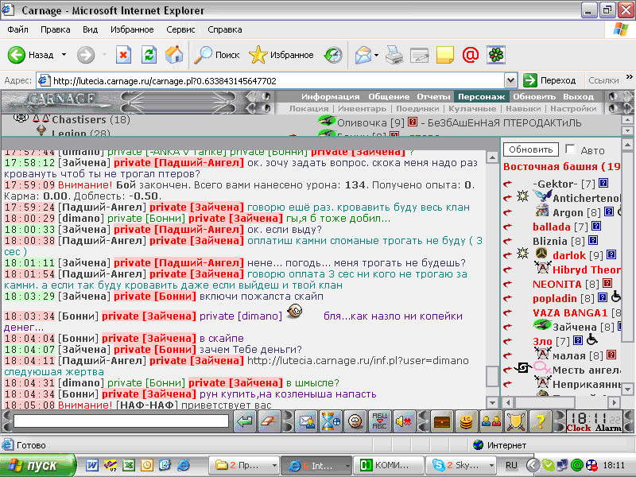Open help with the yellow question mark
The width and height of the screenshot is (636, 477).
click(540, 421)
